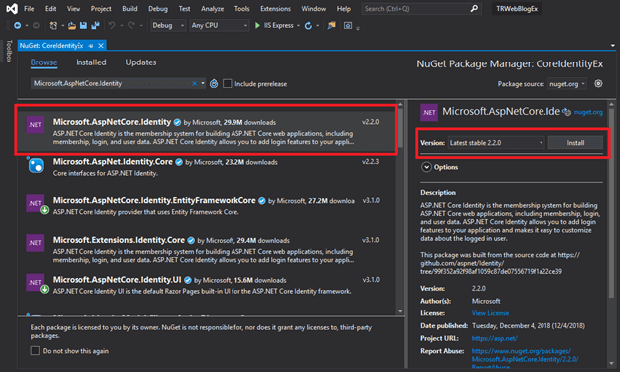
Task: Open NuGet settings gear icon
Action: click(598, 83)
